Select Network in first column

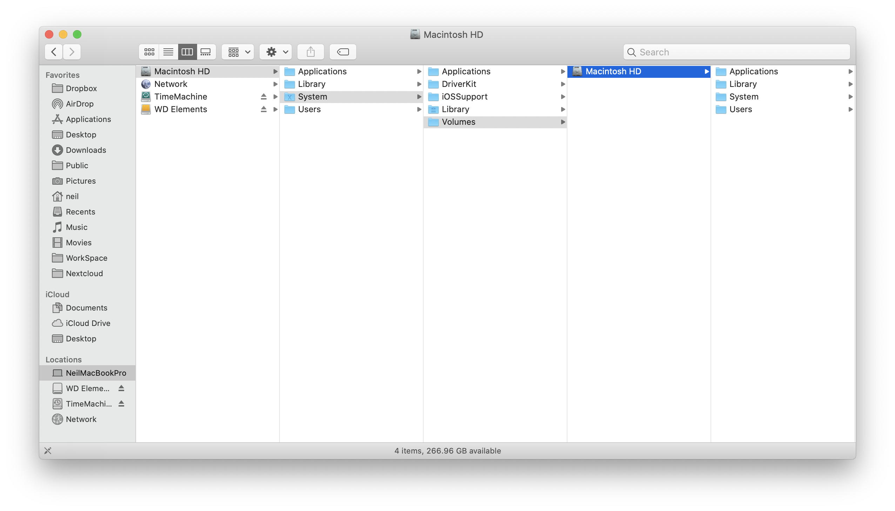[x=208, y=84]
